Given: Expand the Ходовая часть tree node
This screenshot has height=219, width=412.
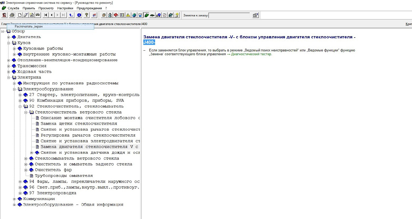Looking at the screenshot, I should pos(9,72).
